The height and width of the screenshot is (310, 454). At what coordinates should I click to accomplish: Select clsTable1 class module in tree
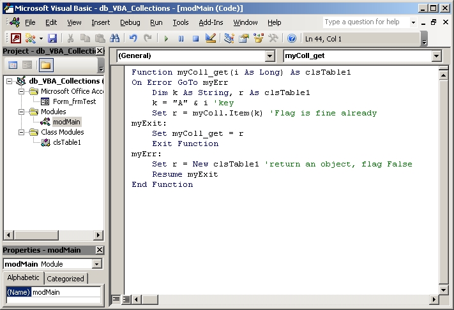[x=66, y=142]
